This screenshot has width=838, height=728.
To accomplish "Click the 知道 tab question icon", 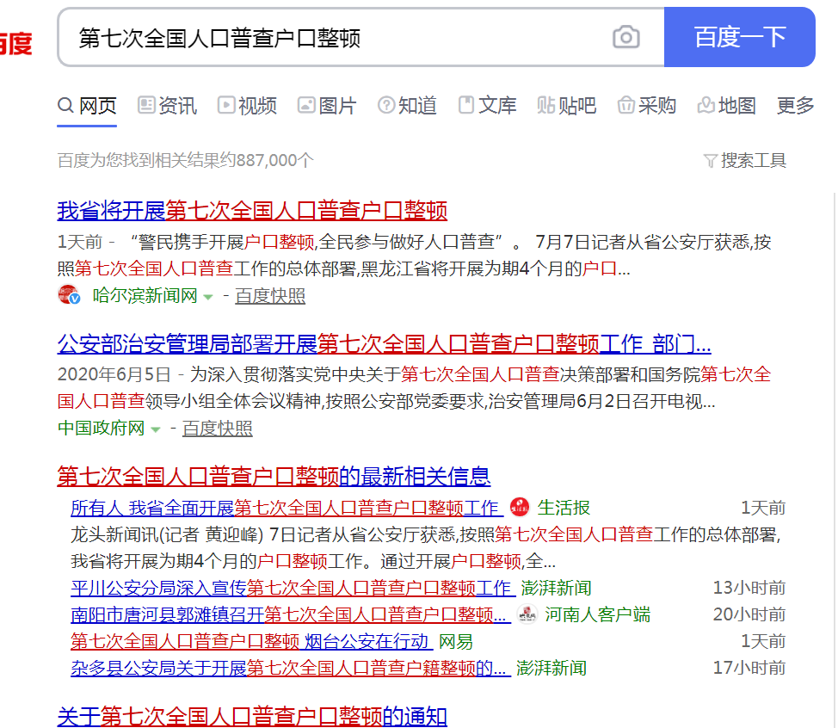I will click(x=386, y=105).
